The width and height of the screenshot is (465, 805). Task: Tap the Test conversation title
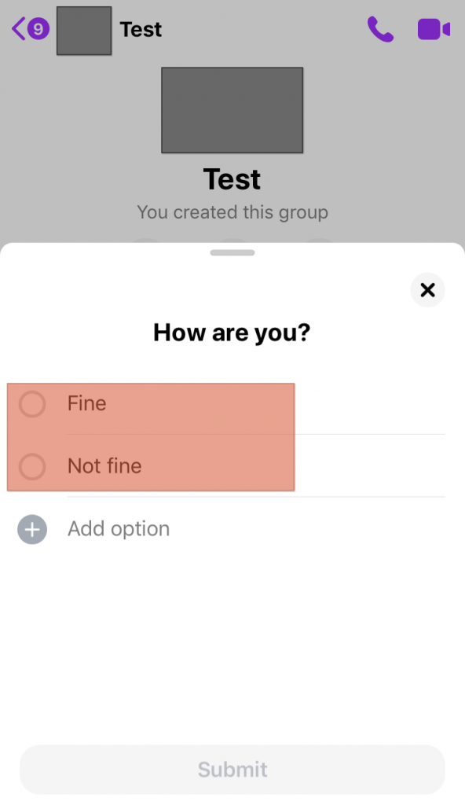click(141, 29)
